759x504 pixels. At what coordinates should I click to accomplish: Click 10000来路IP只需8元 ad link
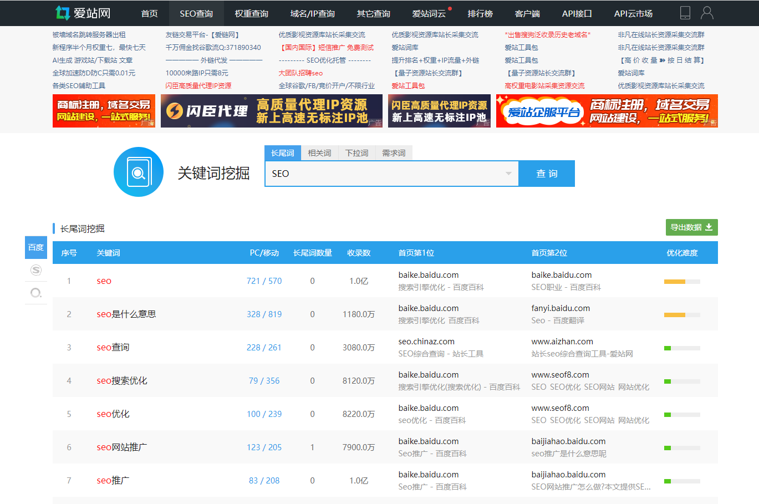point(197,73)
